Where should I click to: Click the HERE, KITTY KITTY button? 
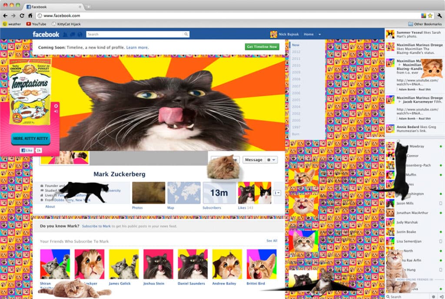click(31, 139)
